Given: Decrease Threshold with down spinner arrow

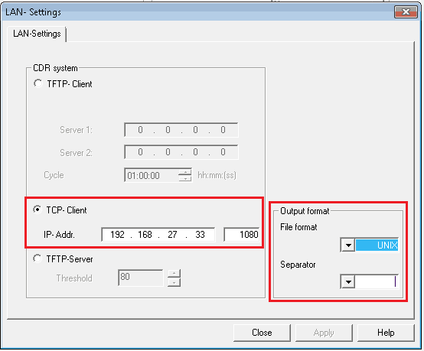Looking at the screenshot, I should click(174, 282).
